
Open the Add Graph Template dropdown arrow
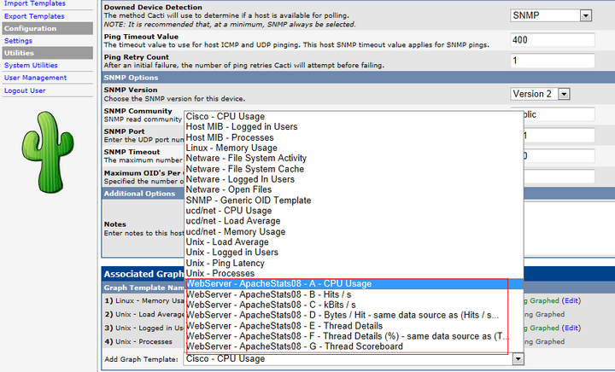[517, 359]
